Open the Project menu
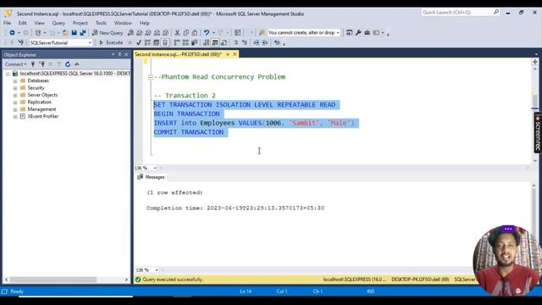The width and height of the screenshot is (542, 305). coord(80,23)
